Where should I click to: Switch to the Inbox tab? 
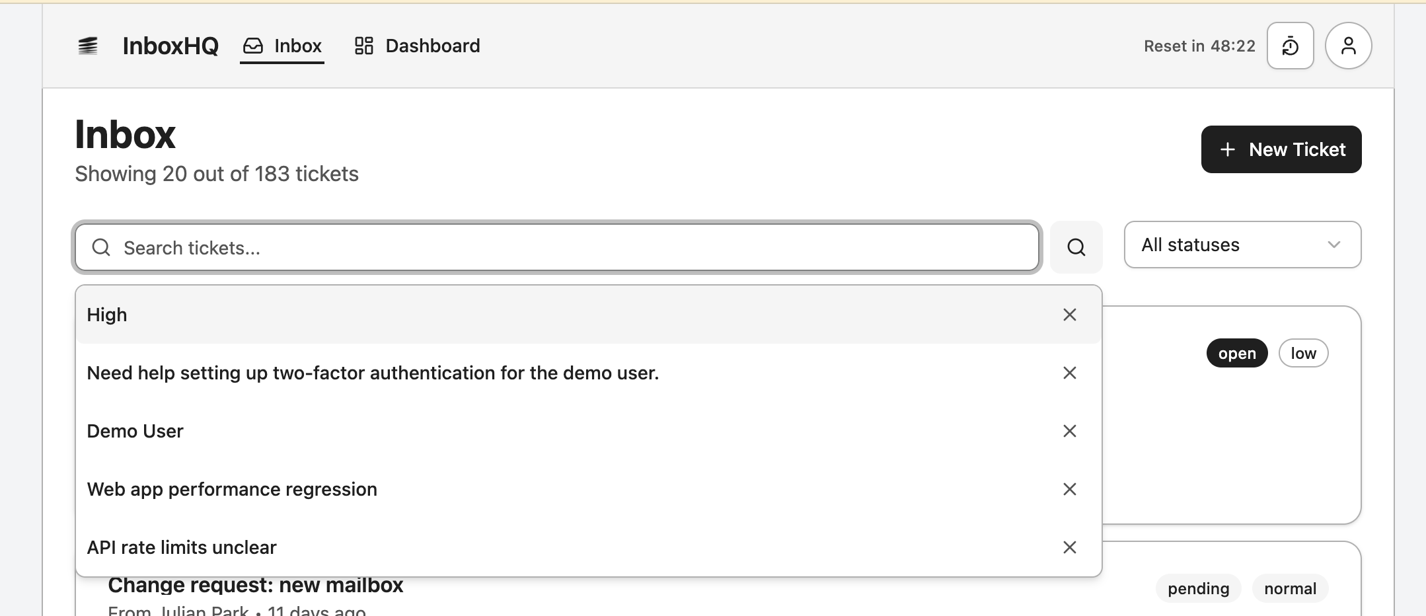[282, 46]
